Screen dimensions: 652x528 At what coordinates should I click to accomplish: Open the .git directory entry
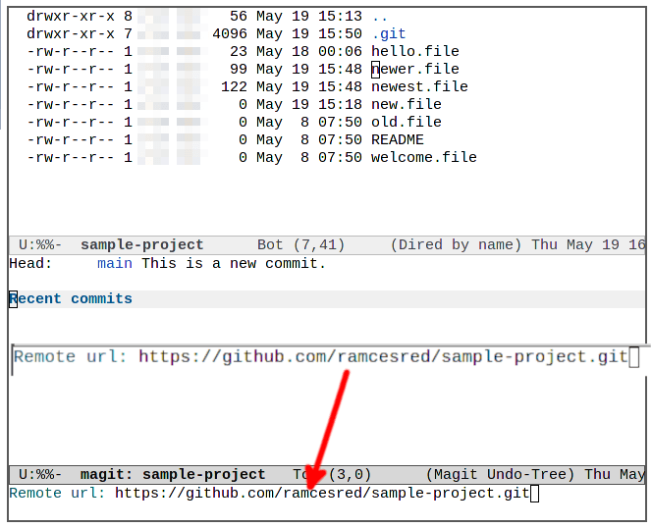tap(389, 33)
